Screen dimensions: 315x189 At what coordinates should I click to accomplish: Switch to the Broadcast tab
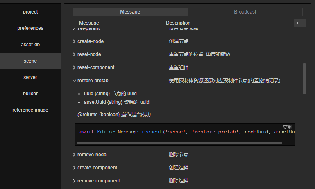245,12
